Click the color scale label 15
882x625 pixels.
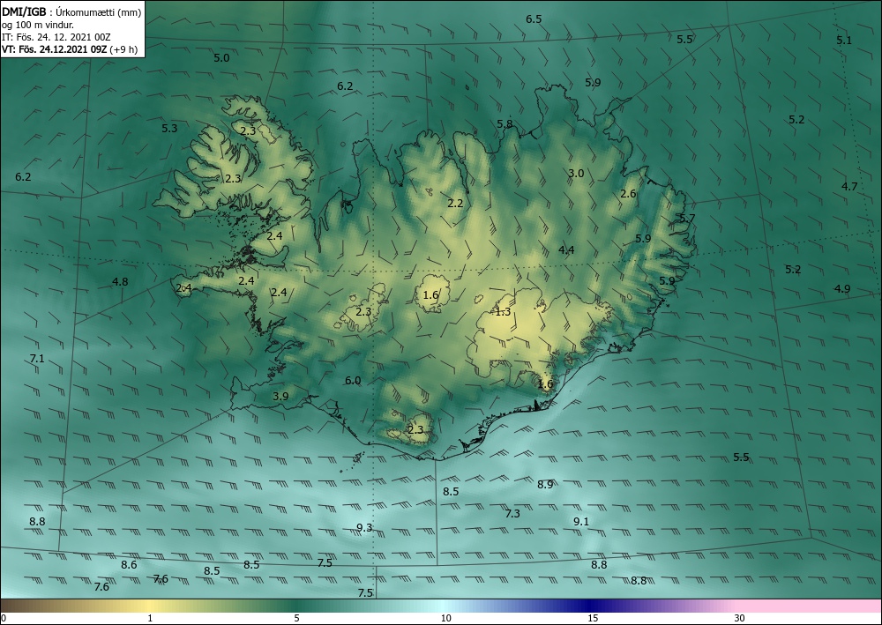click(593, 618)
